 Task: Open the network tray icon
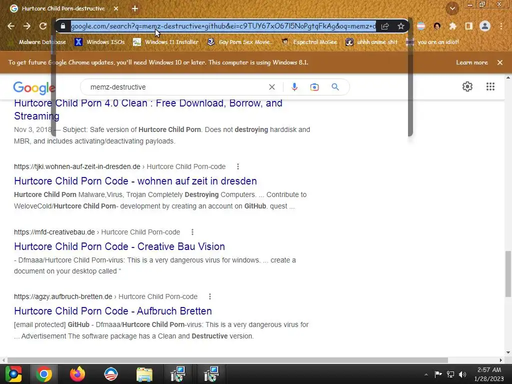coord(450,374)
